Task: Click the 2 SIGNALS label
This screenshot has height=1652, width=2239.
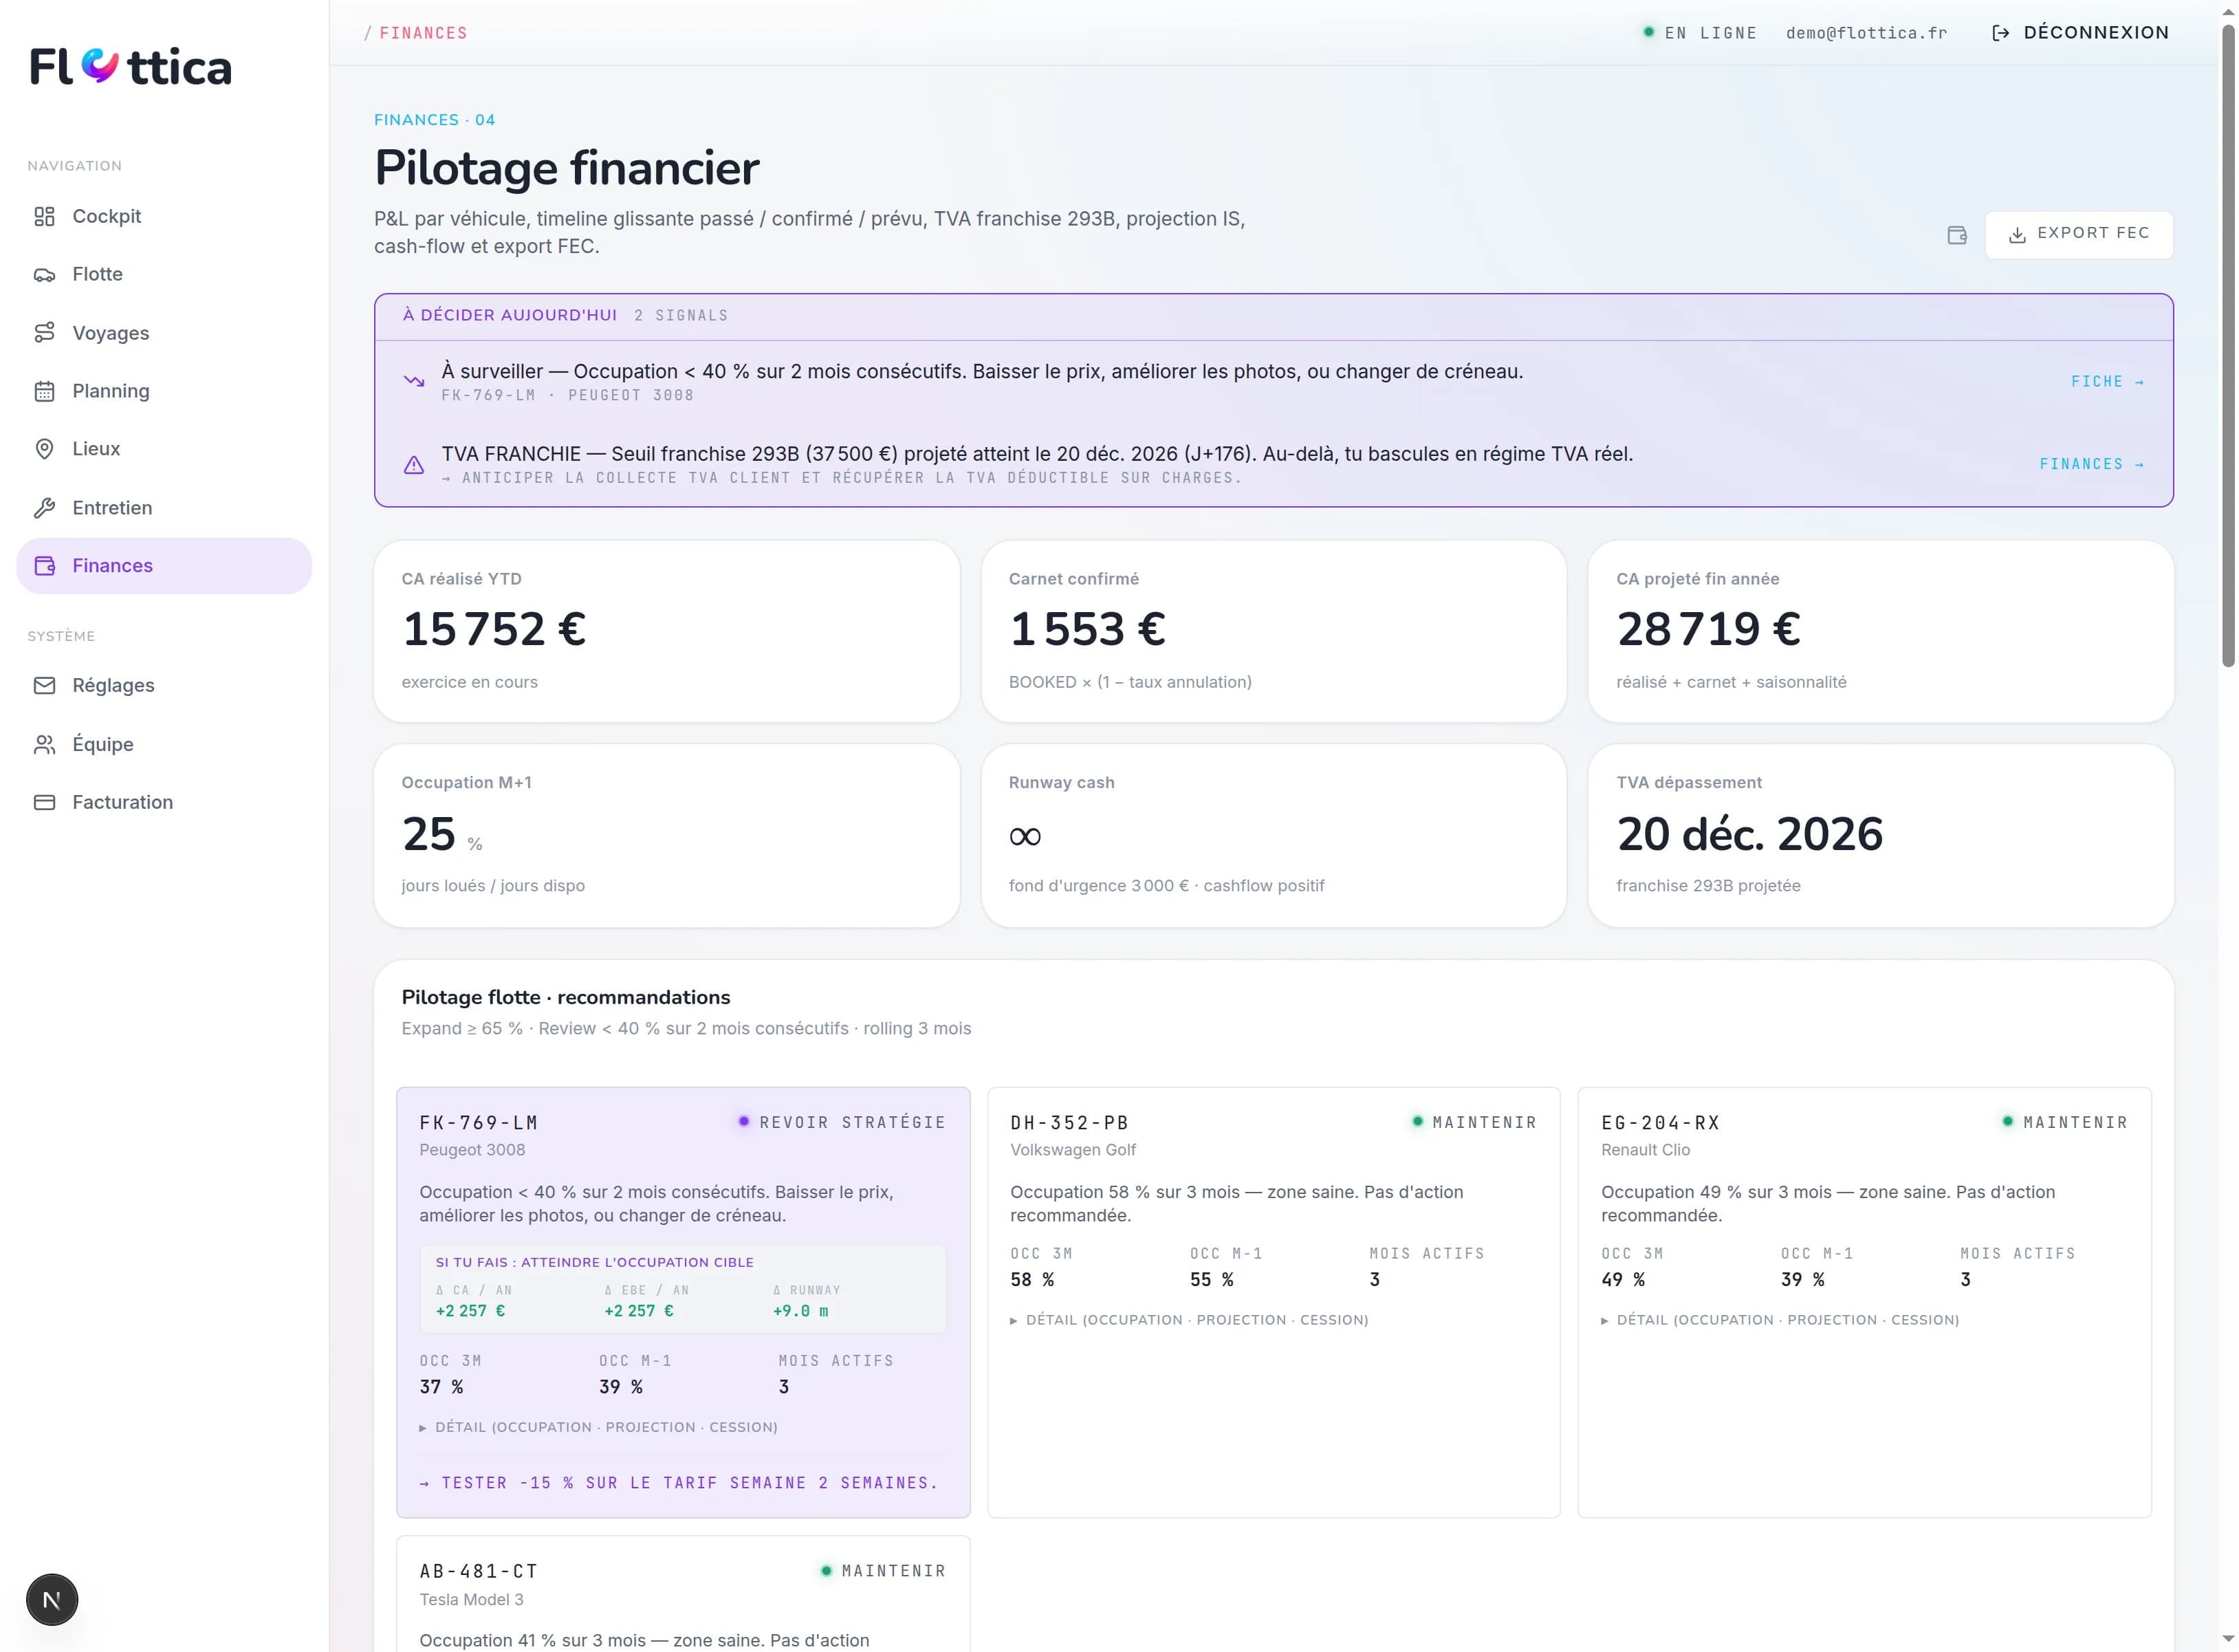Action: 681,316
